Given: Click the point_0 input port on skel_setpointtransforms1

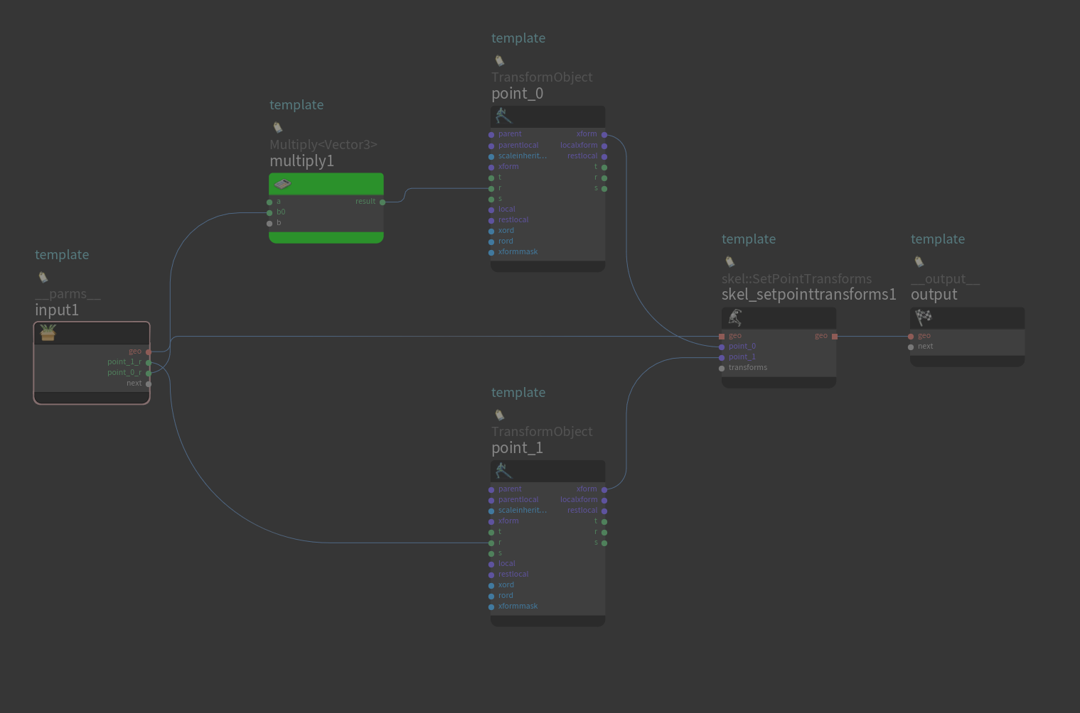Looking at the screenshot, I should pos(722,347).
